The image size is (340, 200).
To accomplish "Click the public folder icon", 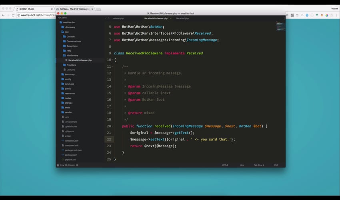I will click(63, 88).
